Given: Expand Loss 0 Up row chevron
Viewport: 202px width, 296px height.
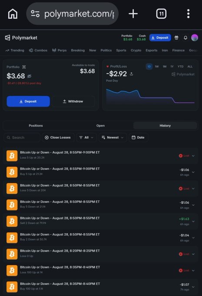Looking at the screenshot, I should (193, 254).
